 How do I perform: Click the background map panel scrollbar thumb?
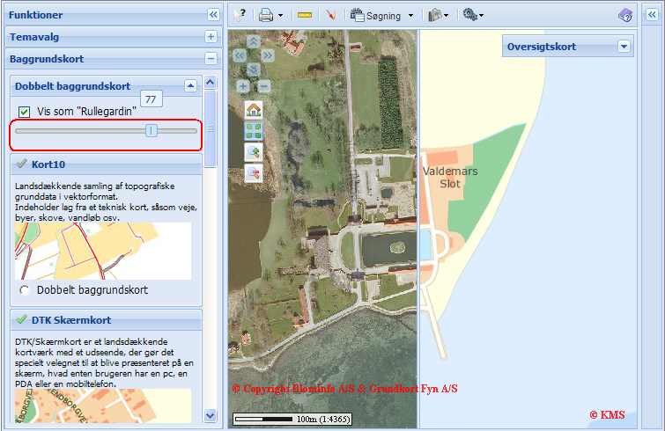click(211, 128)
